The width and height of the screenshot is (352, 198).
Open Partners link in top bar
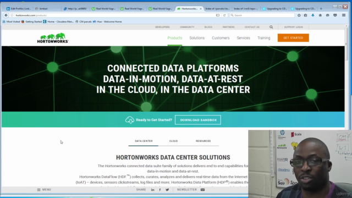click(229, 27)
